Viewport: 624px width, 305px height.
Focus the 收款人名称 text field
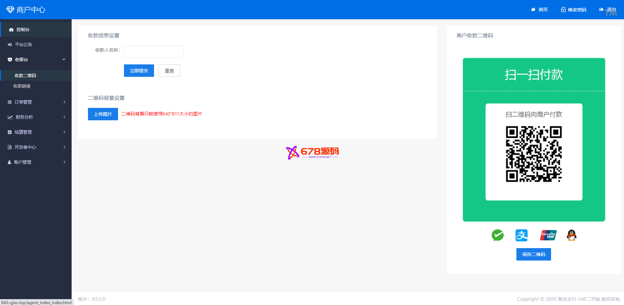pos(153,52)
